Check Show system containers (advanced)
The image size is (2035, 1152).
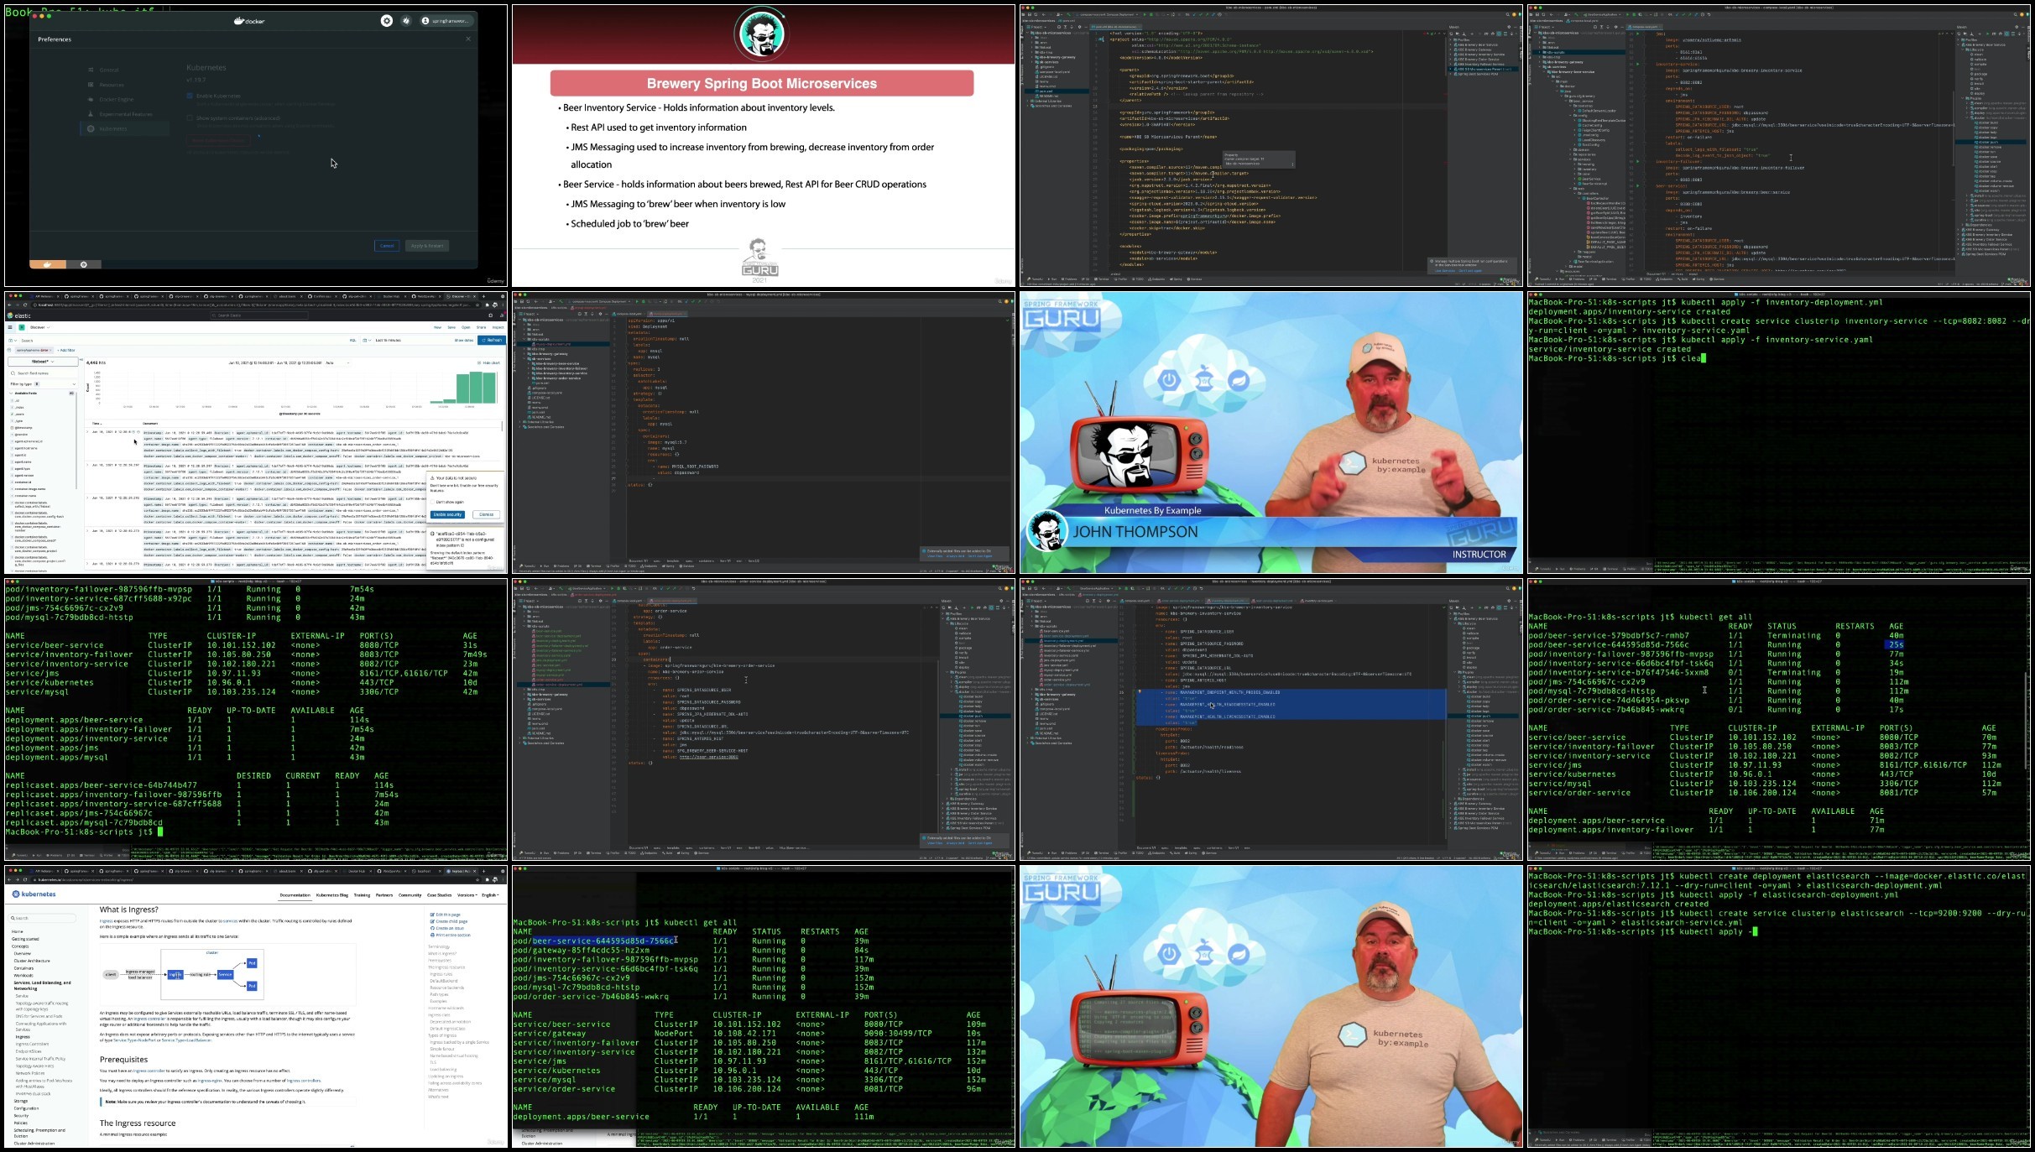pyautogui.click(x=190, y=118)
